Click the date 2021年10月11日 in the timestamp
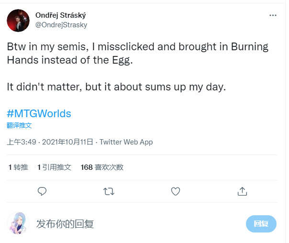 click(68, 142)
